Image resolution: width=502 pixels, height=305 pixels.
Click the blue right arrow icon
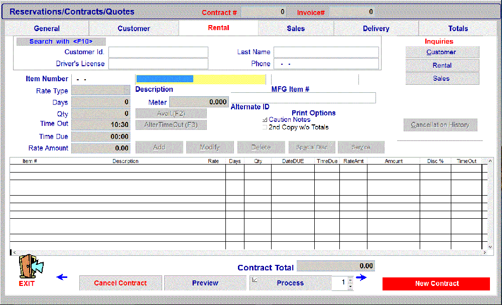(361, 277)
